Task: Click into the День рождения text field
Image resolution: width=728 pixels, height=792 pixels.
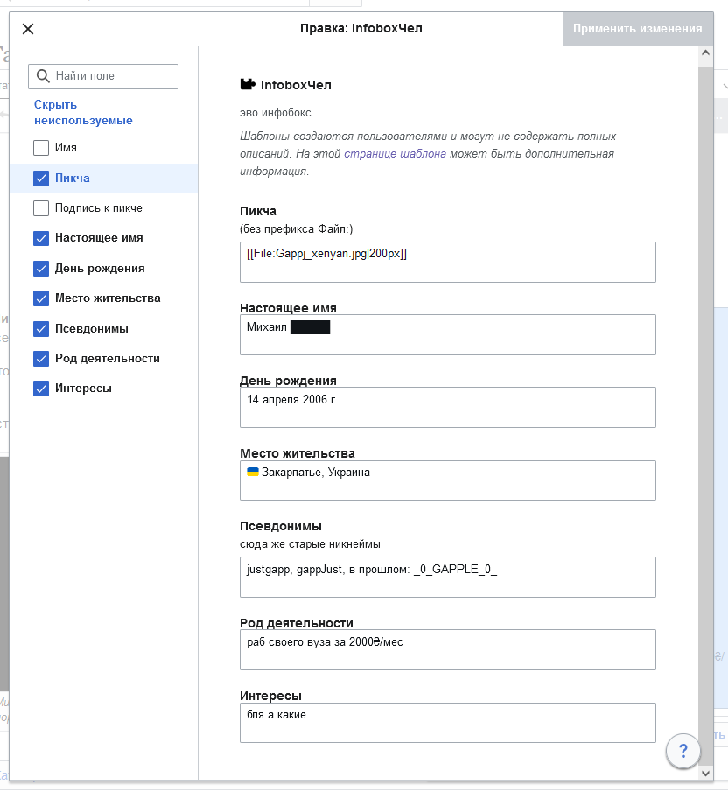Action: (x=447, y=407)
